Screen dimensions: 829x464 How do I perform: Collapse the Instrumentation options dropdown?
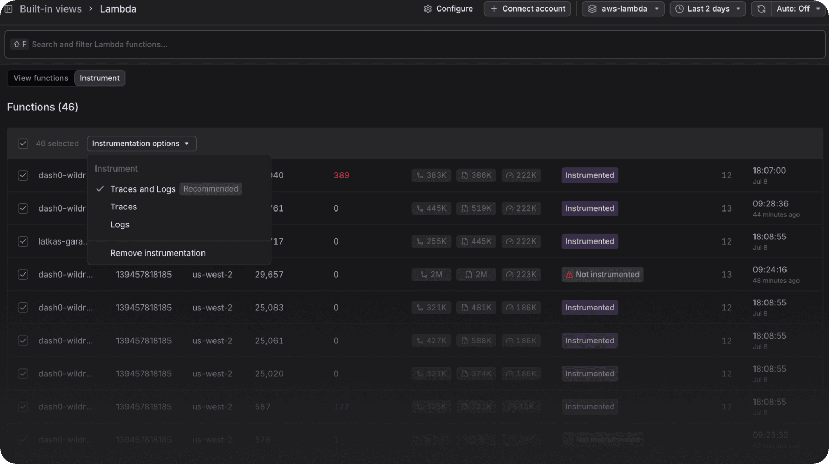pos(142,143)
